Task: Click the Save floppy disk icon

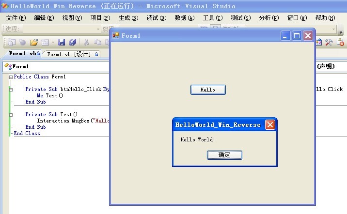Action: [62, 42]
